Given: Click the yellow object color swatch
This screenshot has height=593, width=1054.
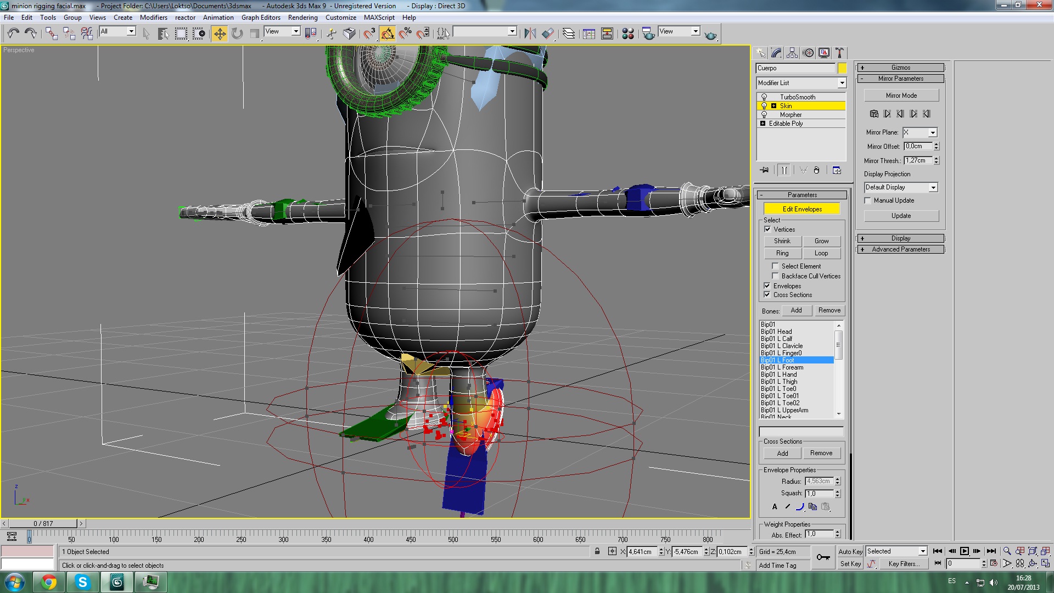Looking at the screenshot, I should click(x=842, y=68).
